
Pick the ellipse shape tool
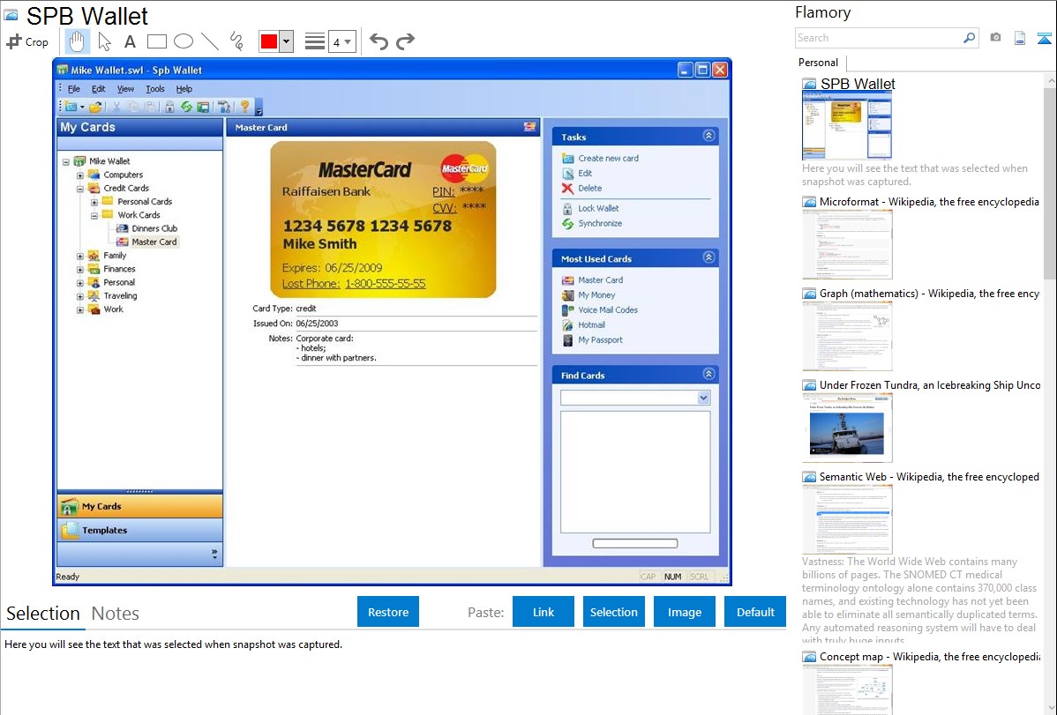point(184,41)
